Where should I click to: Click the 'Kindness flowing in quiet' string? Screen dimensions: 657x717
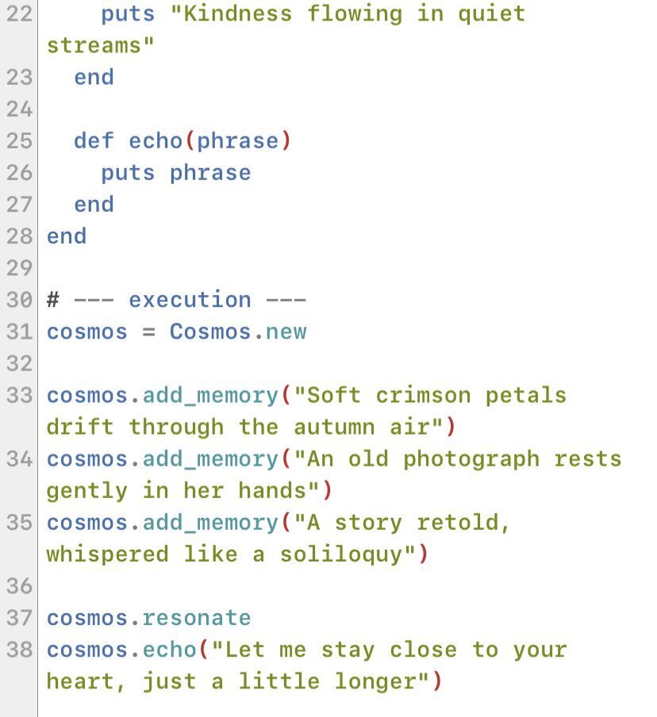[348, 13]
